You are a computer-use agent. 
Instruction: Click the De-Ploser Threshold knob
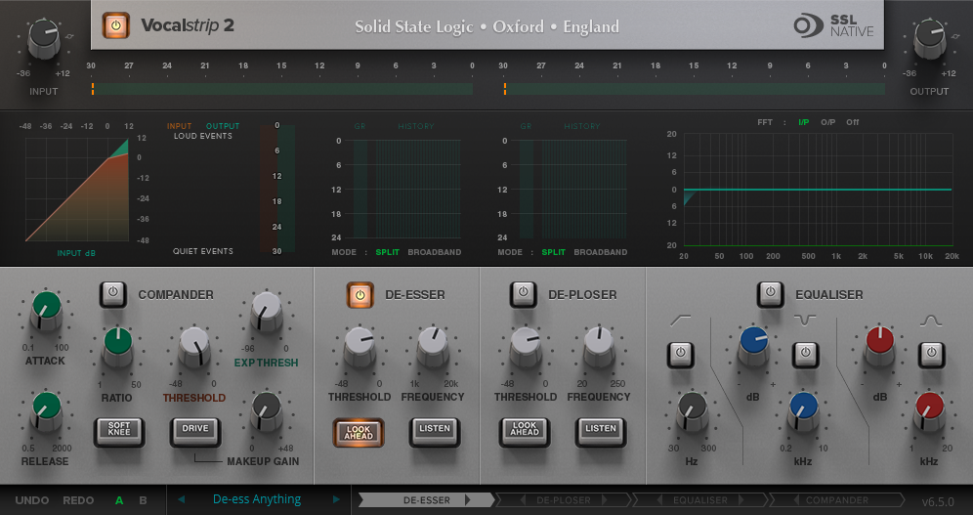pos(526,346)
